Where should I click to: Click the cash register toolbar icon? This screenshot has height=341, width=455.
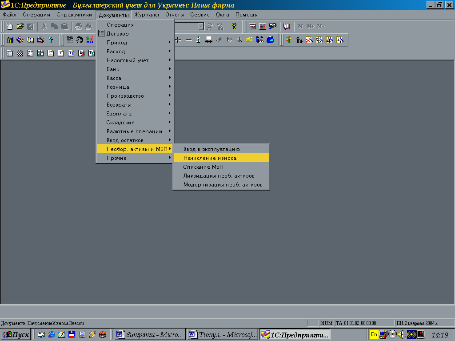[259, 40]
